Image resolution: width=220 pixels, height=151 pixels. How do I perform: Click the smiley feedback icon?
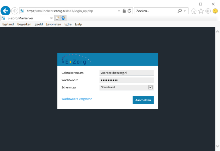pos(215,11)
